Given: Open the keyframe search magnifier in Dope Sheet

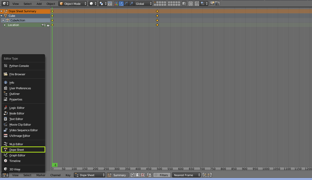Looking at the screenshot, I should click(x=149, y=175).
